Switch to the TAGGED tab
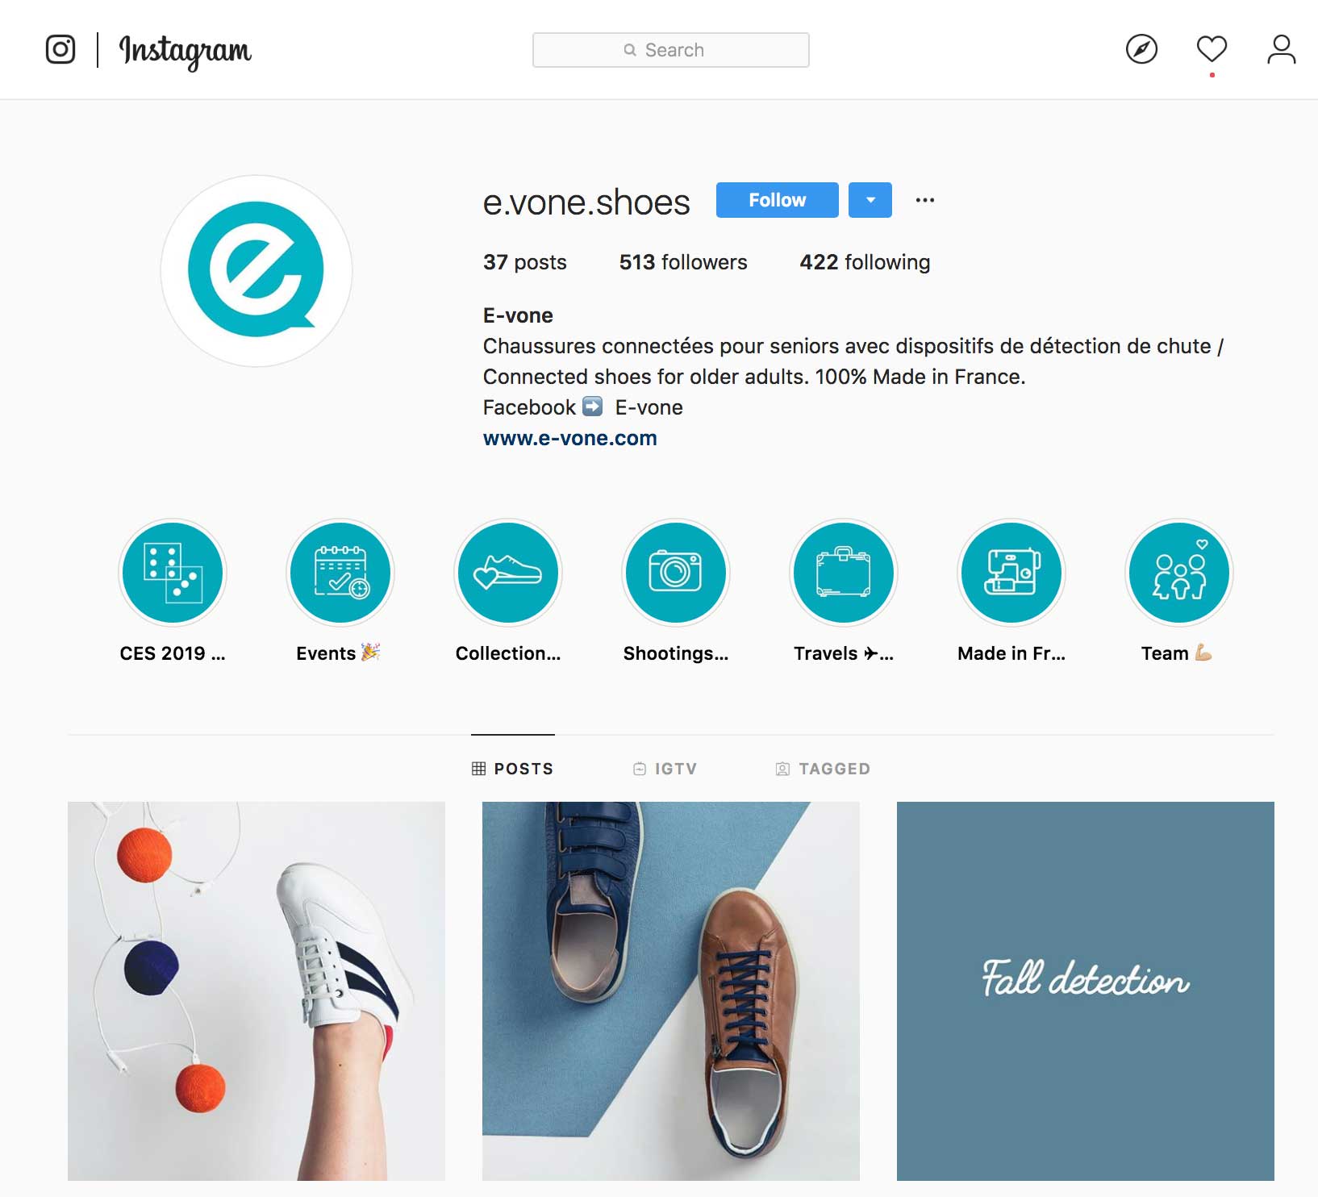This screenshot has height=1197, width=1318. click(823, 769)
